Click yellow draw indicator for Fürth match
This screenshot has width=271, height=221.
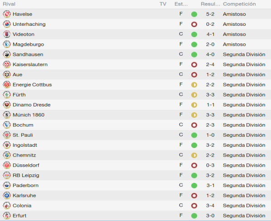[x=194, y=95]
